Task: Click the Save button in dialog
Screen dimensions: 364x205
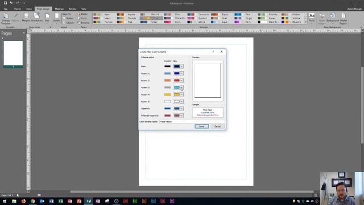Action: tap(201, 126)
